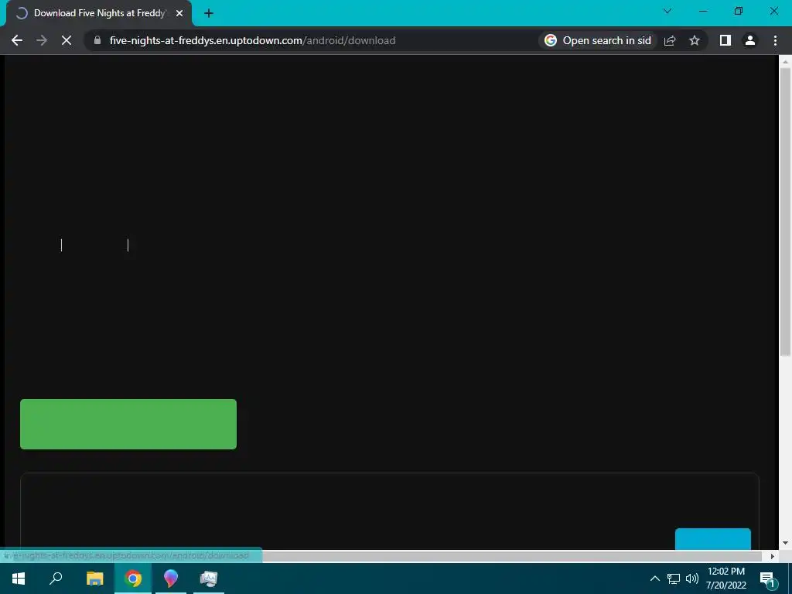This screenshot has width=792, height=594.
Task: Open File Explorer from taskbar
Action: coord(94,579)
